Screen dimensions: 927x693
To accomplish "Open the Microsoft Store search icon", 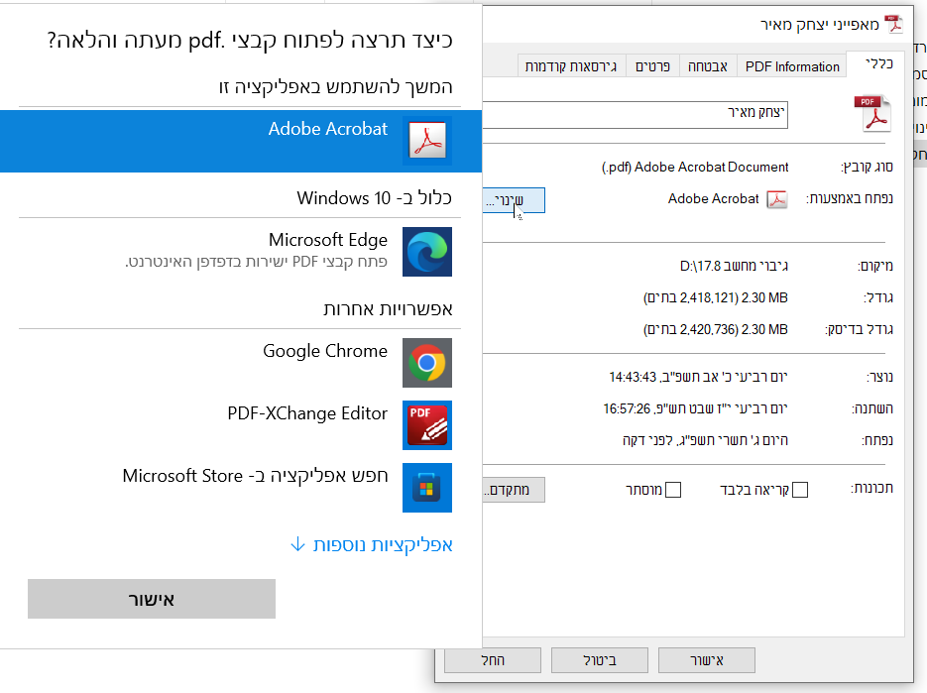I will (x=427, y=488).
